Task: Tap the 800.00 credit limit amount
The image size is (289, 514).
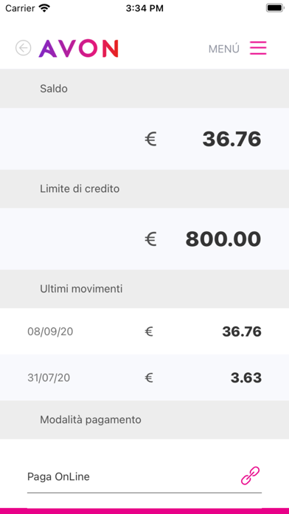Action: pos(223,239)
